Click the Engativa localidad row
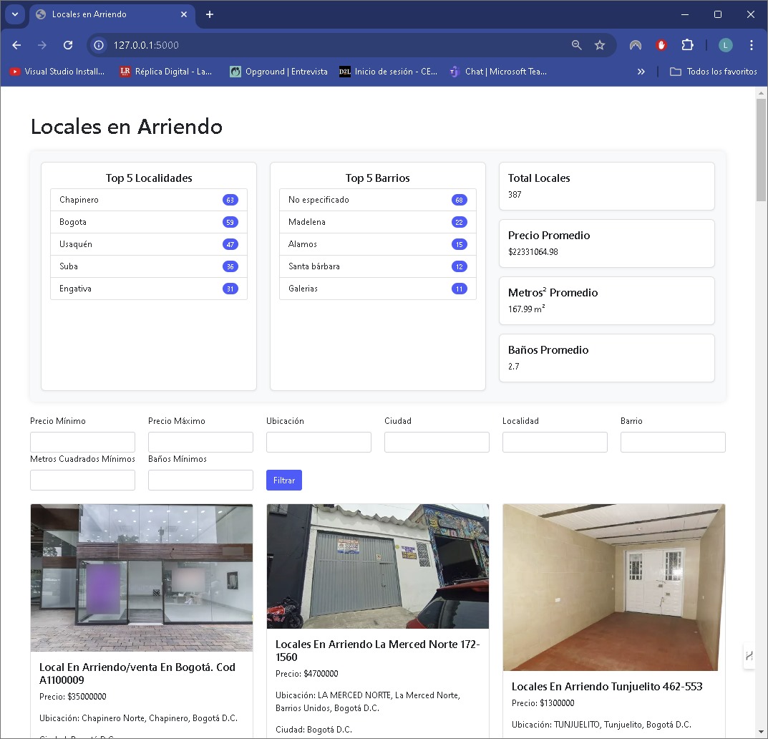768x739 pixels. (149, 289)
